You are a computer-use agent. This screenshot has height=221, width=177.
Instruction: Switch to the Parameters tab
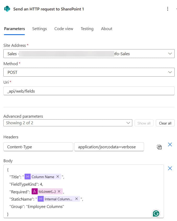tap(14, 29)
